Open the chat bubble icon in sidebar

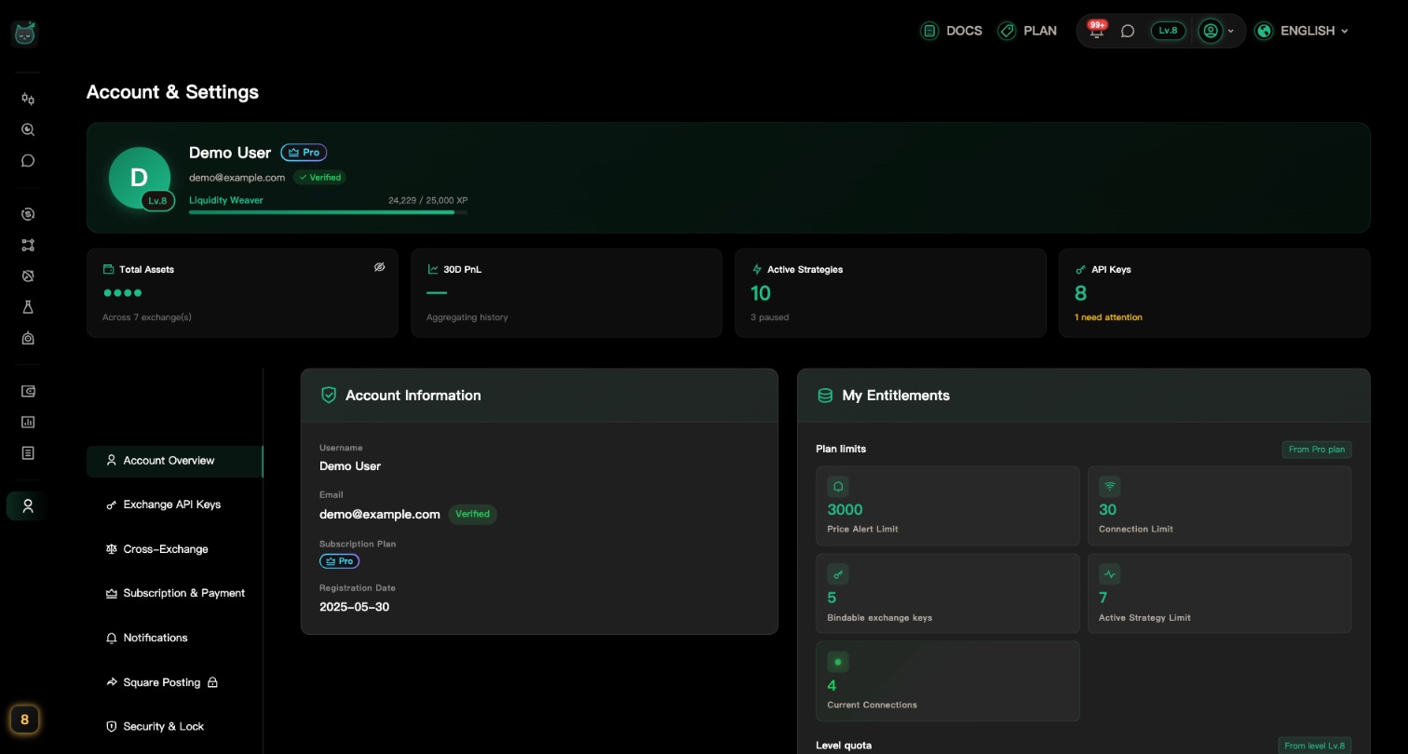28,161
